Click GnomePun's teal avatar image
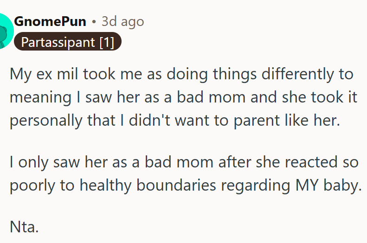Image resolution: width=367 pixels, height=243 pixels. (x=5, y=31)
